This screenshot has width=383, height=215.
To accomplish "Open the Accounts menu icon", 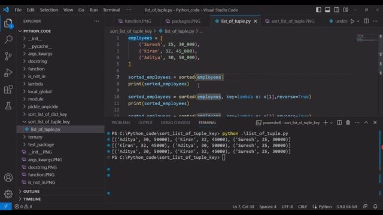I will coord(8,177).
